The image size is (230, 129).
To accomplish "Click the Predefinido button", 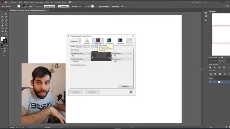I will [125, 86].
